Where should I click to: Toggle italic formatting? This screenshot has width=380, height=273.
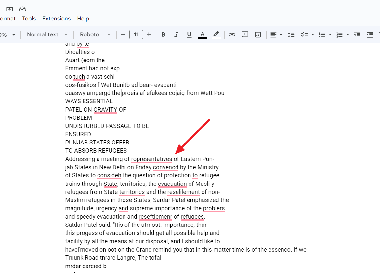click(176, 34)
